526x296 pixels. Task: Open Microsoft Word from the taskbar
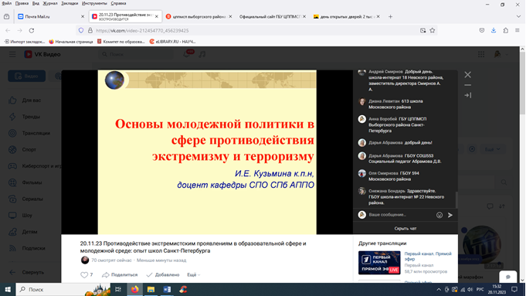point(167,289)
